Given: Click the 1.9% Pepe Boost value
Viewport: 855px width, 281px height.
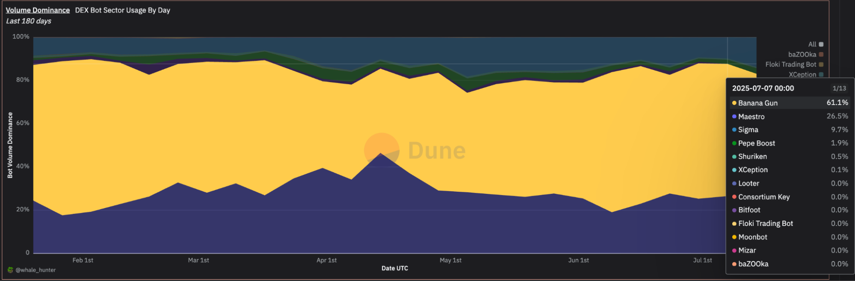Looking at the screenshot, I should [x=840, y=143].
